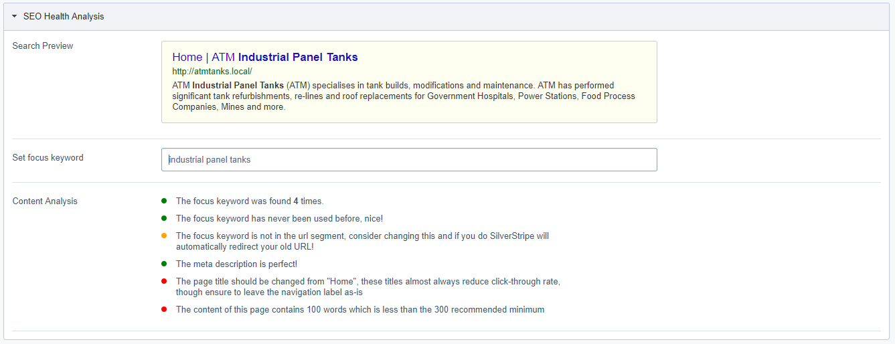Select the page title 'Home' warning message
895x344 pixels.
click(368, 286)
